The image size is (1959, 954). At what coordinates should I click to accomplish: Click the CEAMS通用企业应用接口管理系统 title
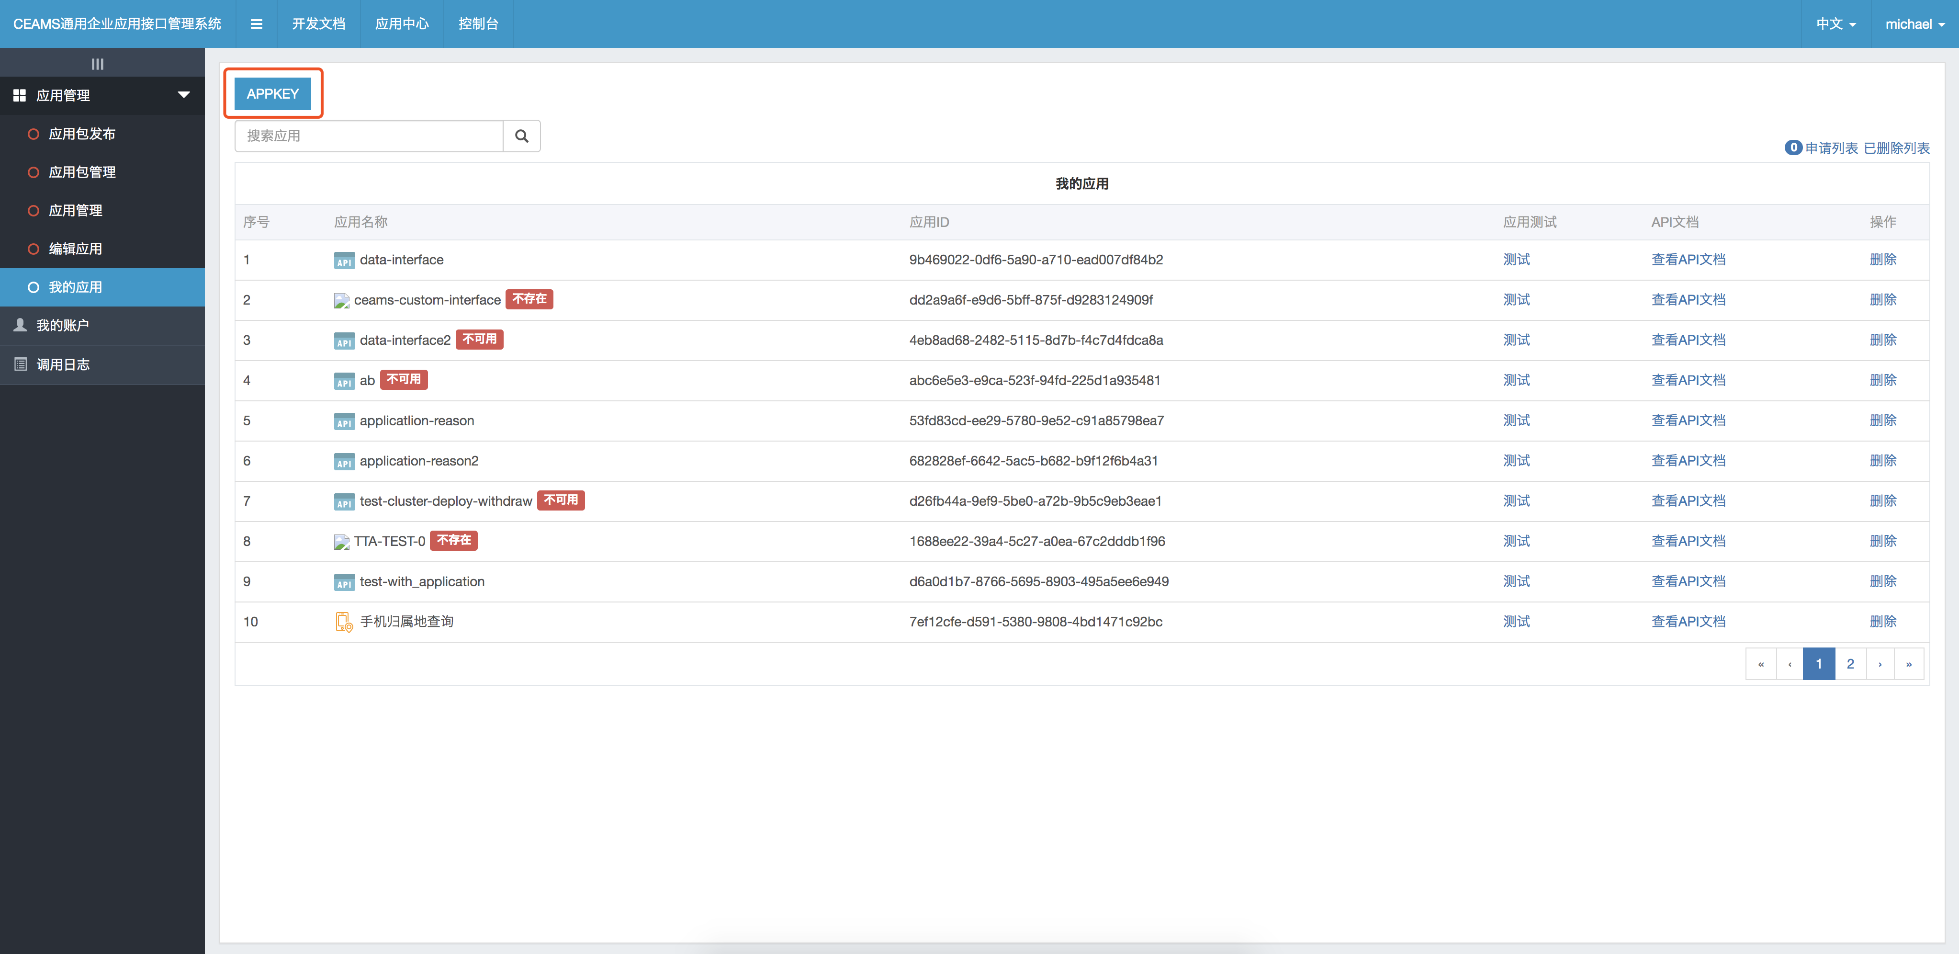pyautogui.click(x=117, y=23)
